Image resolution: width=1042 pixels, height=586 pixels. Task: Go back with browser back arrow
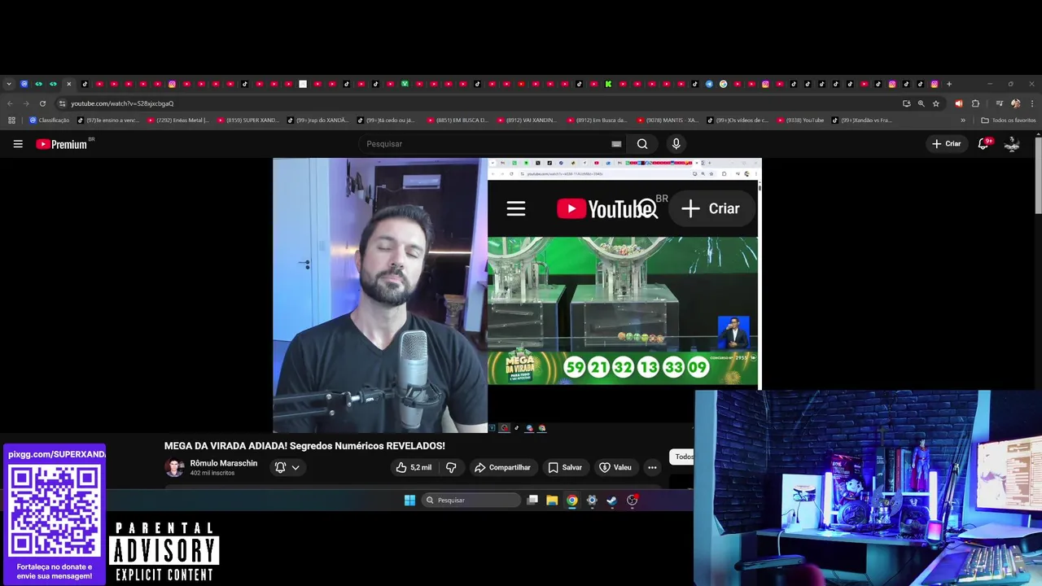(10, 103)
